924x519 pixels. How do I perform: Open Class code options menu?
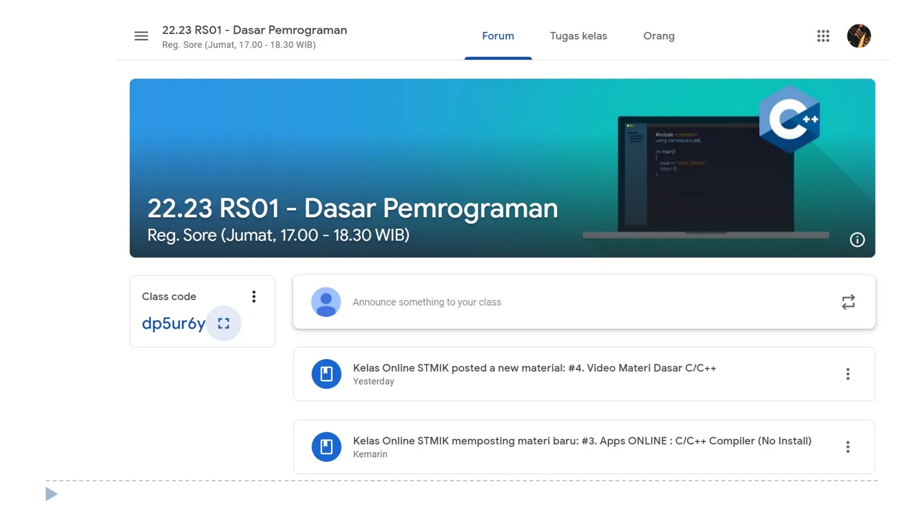(x=254, y=296)
